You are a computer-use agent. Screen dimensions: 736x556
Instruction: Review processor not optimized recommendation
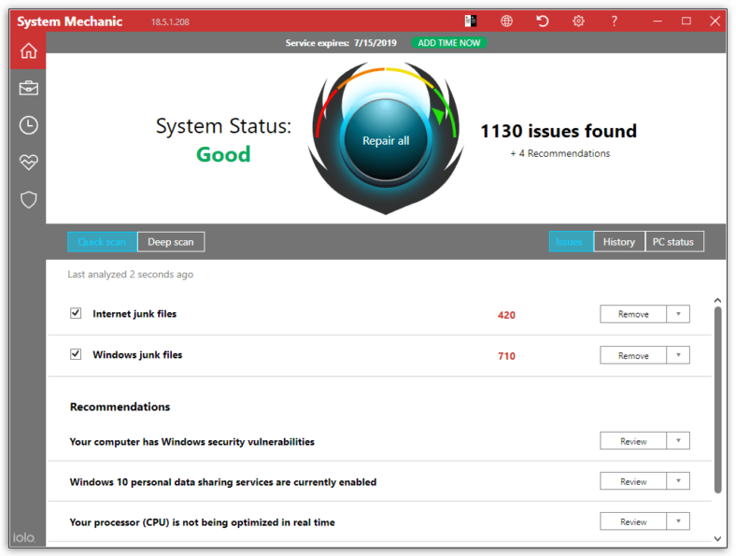(x=633, y=521)
